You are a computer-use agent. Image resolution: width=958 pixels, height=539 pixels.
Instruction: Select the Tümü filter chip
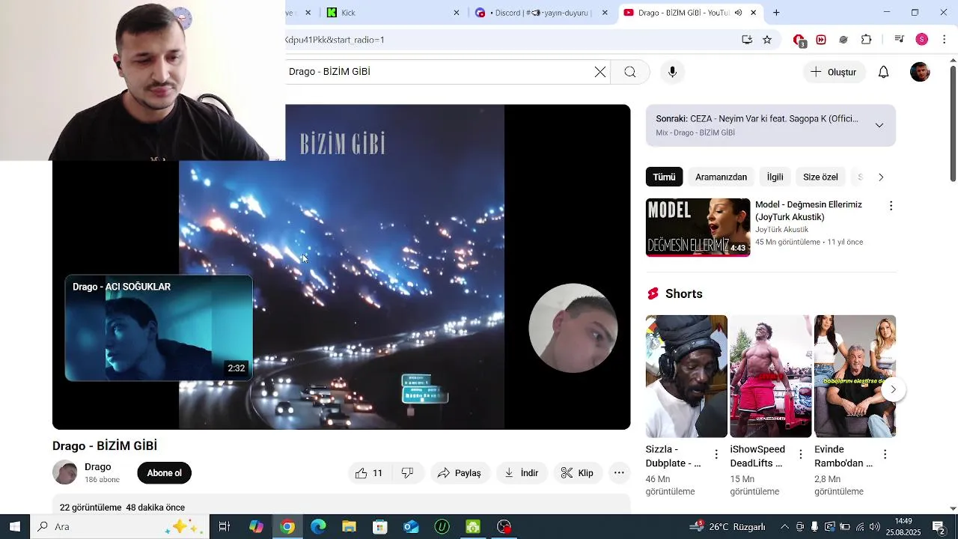coord(664,177)
